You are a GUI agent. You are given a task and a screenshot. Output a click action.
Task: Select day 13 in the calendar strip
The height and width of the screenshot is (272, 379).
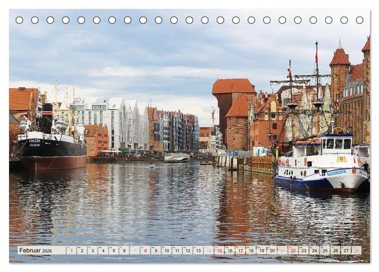pyautogui.click(x=198, y=250)
